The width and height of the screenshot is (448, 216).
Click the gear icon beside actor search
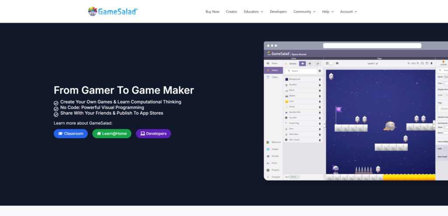(x=319, y=71)
